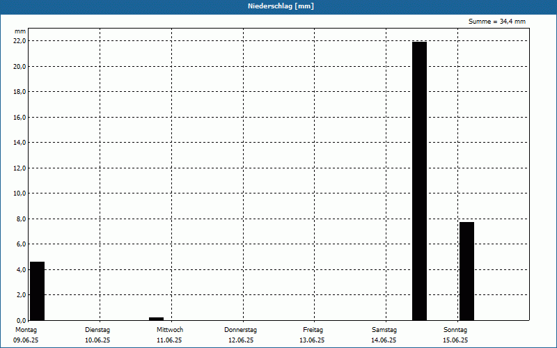Click the Dienstag day label
The height and width of the screenshot is (348, 557).
tap(97, 330)
